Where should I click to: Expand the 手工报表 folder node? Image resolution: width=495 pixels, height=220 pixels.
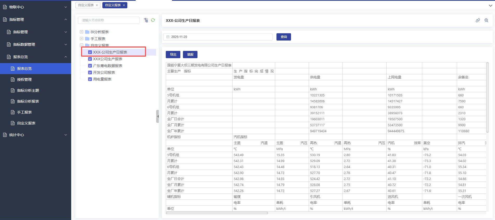pos(82,39)
